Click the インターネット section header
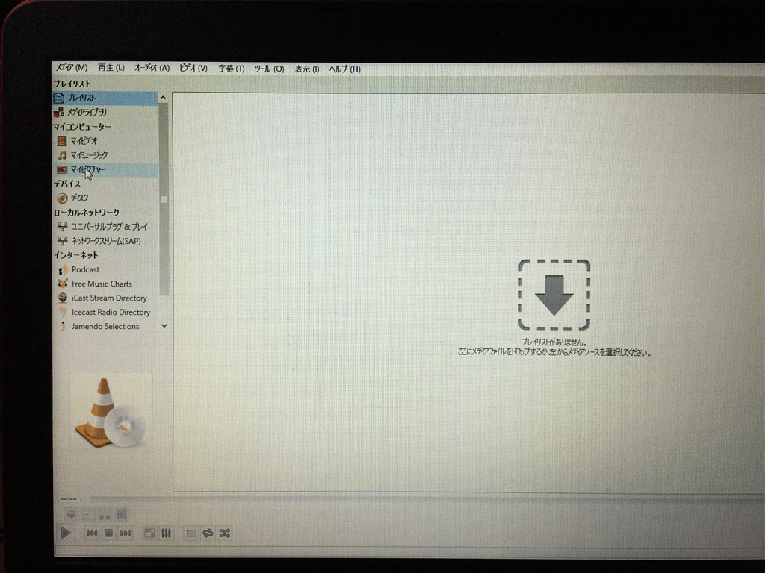 click(75, 255)
